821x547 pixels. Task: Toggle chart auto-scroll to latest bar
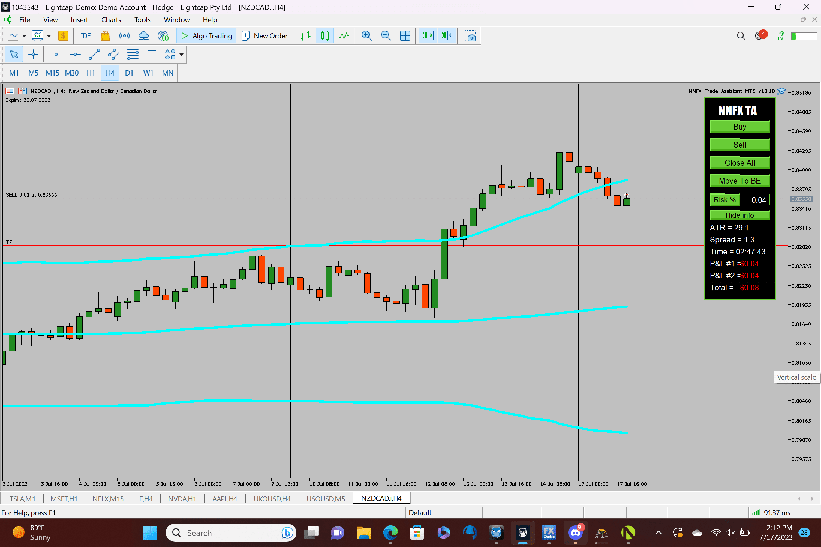pyautogui.click(x=428, y=36)
